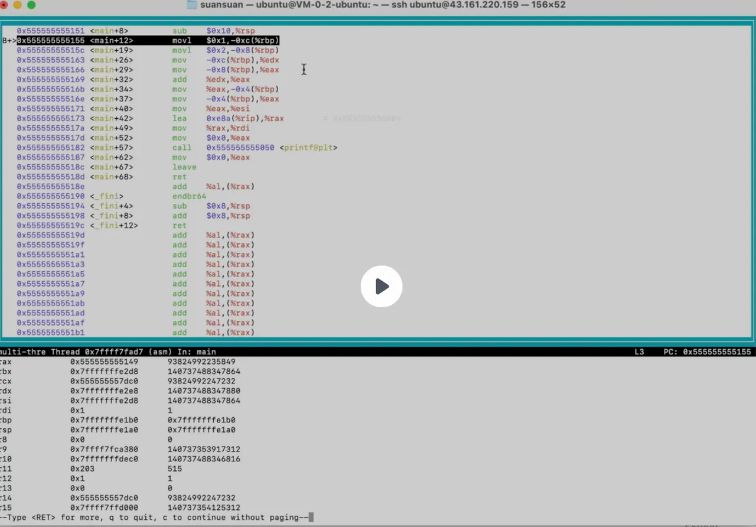Select the address 0x555555555151
The image size is (756, 527).
51,31
